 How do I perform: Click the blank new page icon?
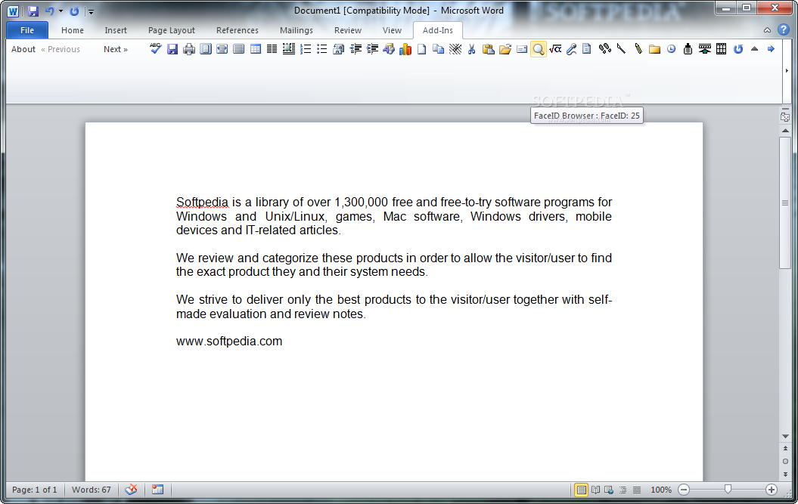pyautogui.click(x=421, y=49)
